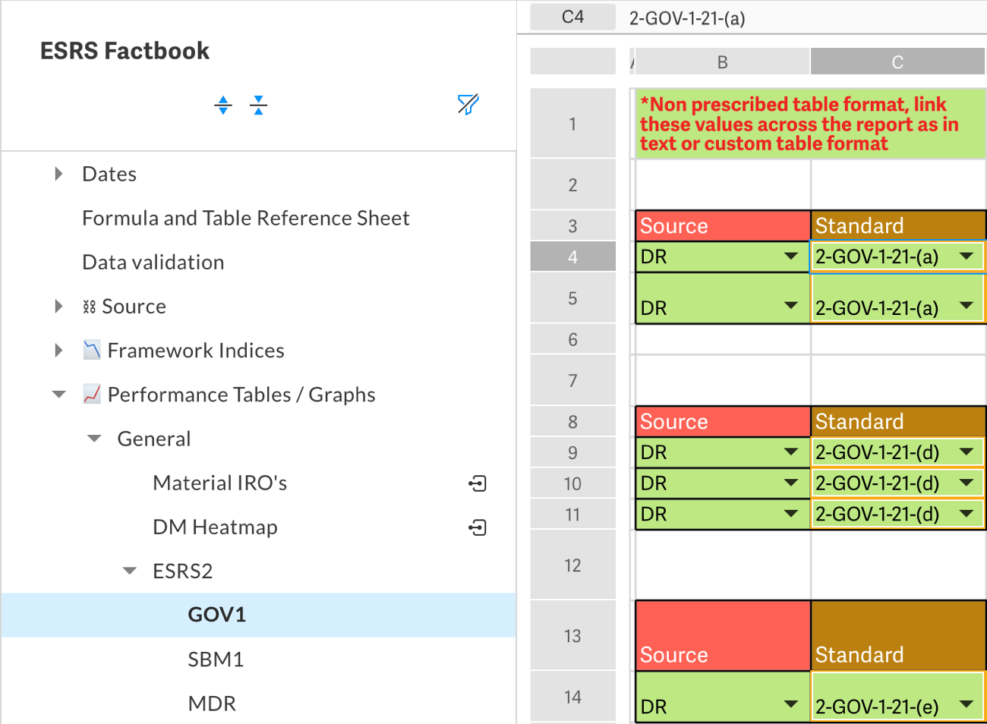The height and width of the screenshot is (724, 987).
Task: Open the DR dropdown in row 9
Action: 791,452
